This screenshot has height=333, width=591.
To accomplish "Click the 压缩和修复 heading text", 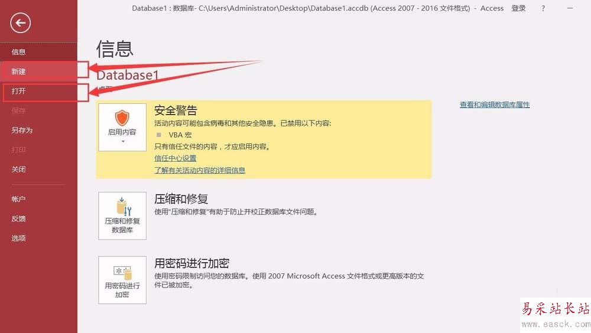I will click(x=181, y=199).
